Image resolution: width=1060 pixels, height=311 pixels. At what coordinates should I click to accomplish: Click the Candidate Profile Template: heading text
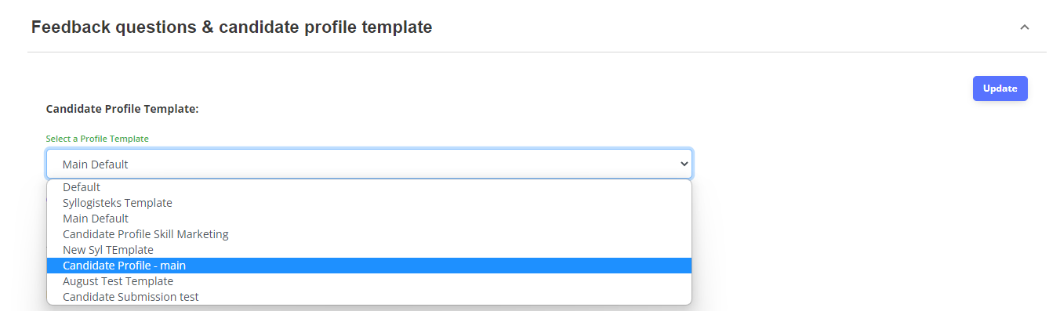122,109
